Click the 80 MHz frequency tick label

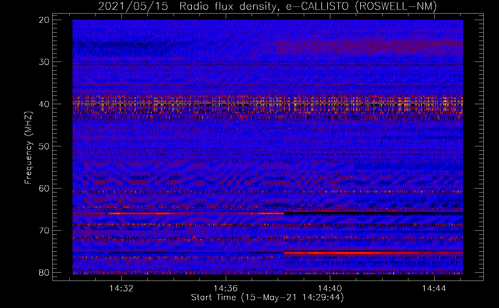(x=44, y=273)
